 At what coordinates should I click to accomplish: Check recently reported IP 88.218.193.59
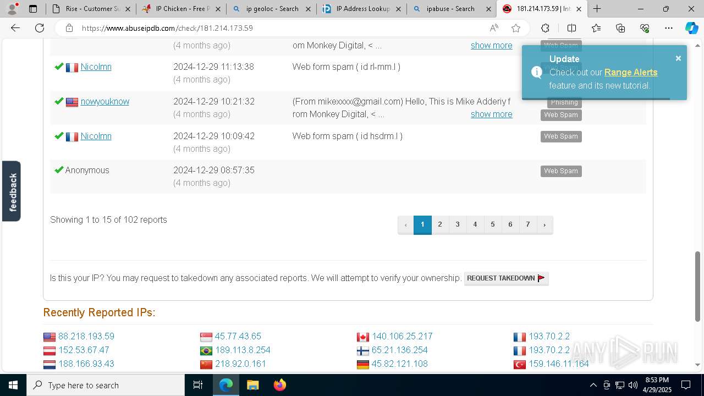click(86, 336)
